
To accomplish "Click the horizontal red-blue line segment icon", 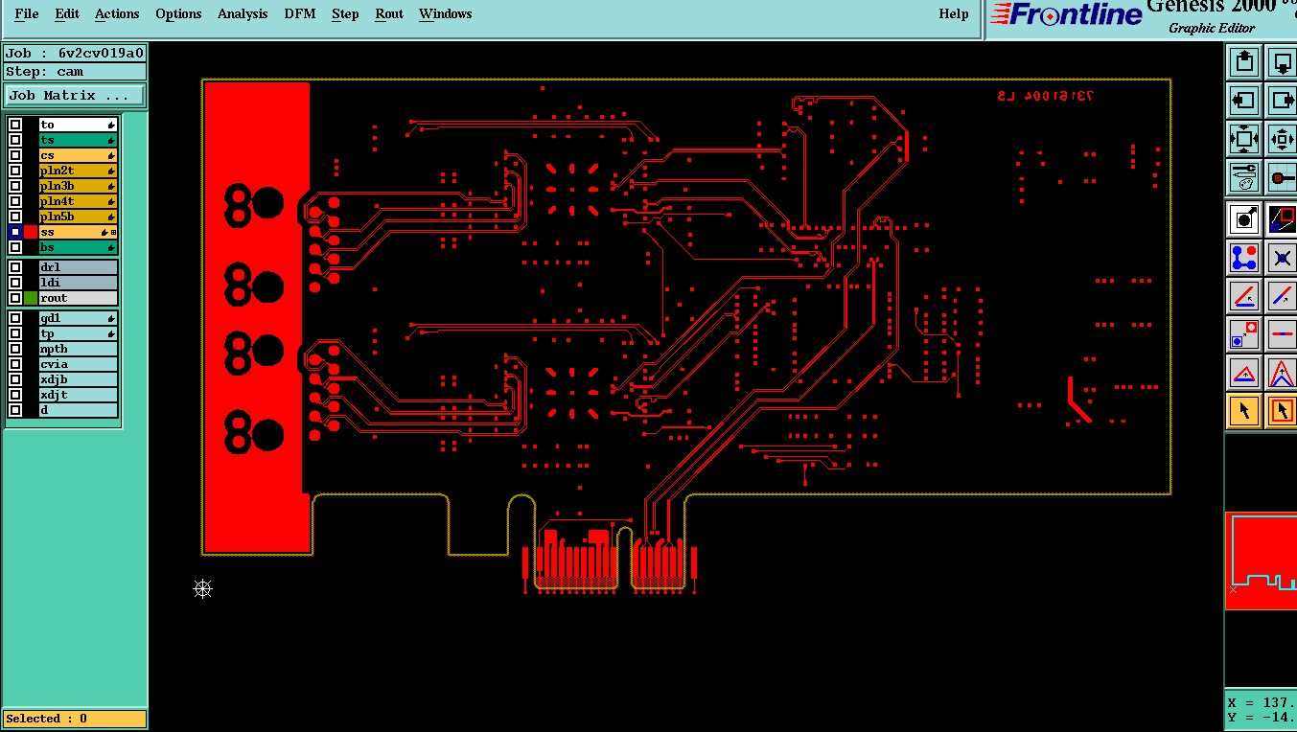I will (x=1282, y=334).
